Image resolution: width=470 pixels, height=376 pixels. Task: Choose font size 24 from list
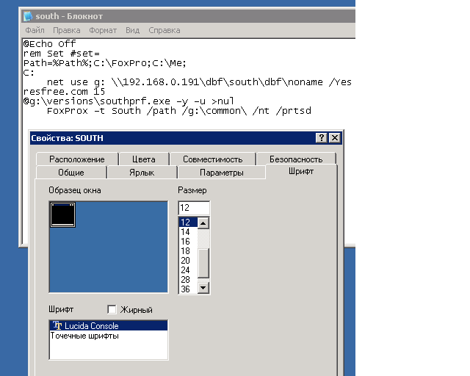[x=185, y=270]
